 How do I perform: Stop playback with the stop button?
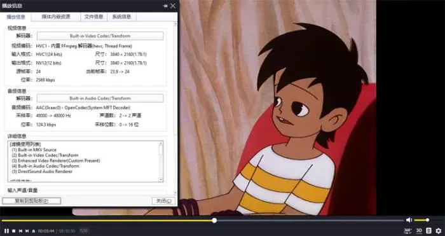(x=13, y=231)
